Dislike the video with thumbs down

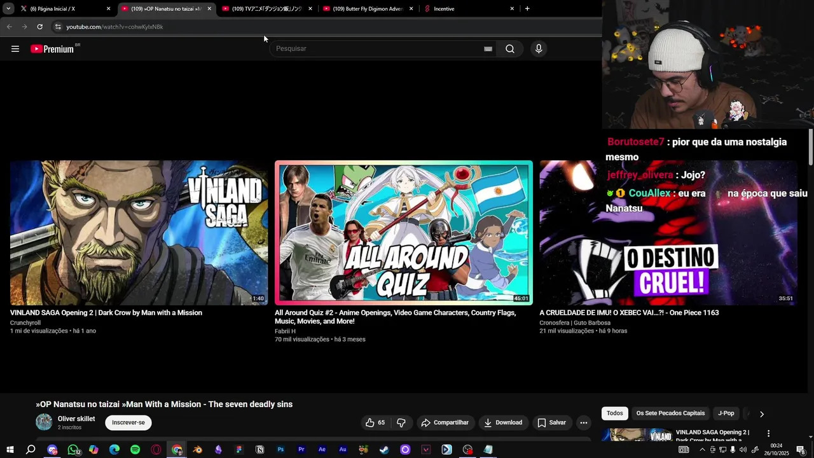tap(401, 422)
